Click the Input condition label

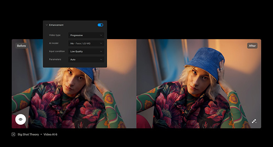57,51
